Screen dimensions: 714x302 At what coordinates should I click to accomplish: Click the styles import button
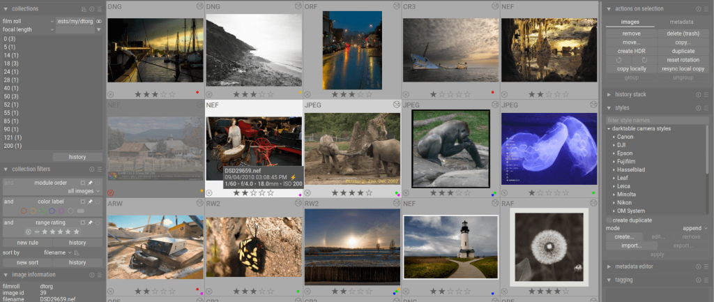point(631,246)
